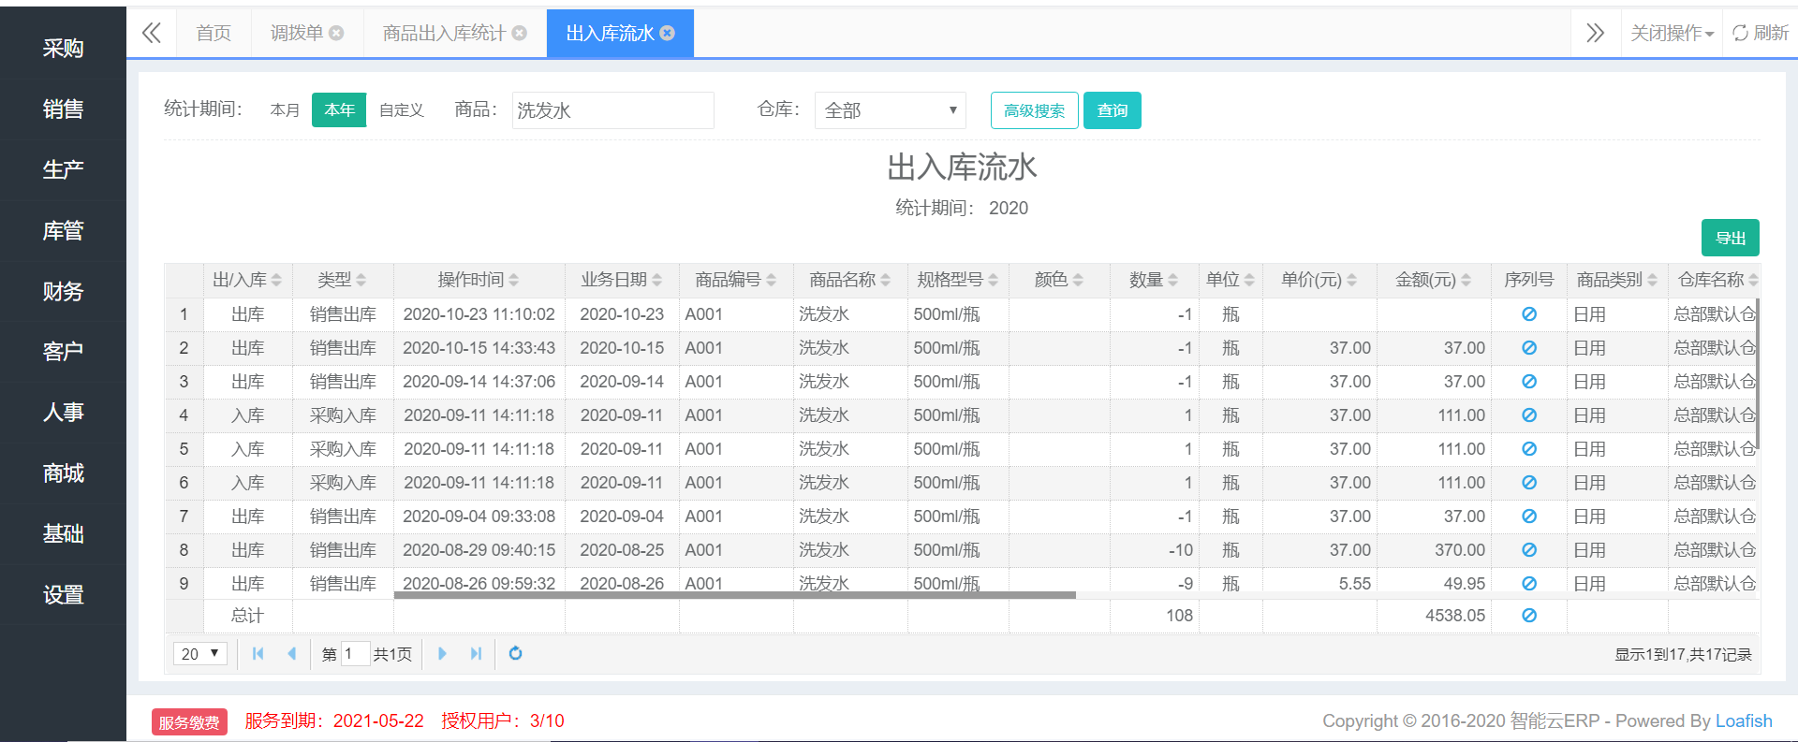Image resolution: width=1798 pixels, height=742 pixels.
Task: Click the left double-arrow tab scroll icon
Action: point(151,33)
